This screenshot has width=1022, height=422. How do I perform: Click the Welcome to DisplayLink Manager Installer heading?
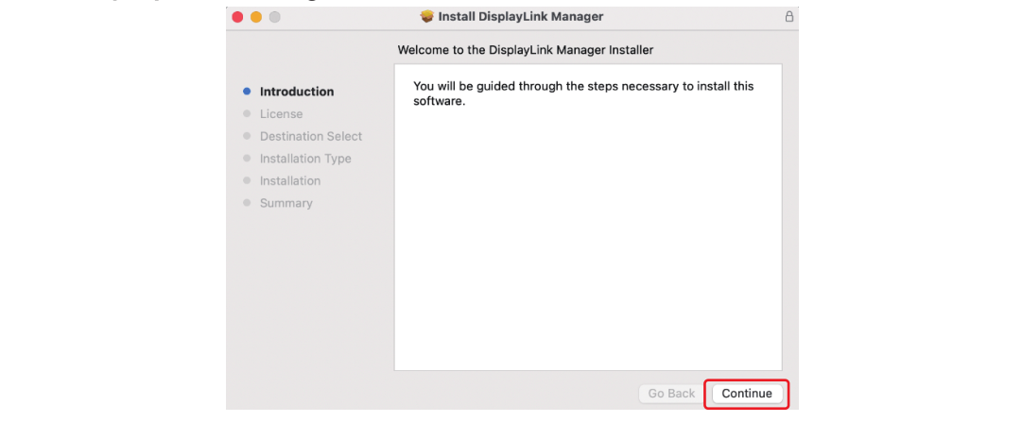[x=525, y=49]
